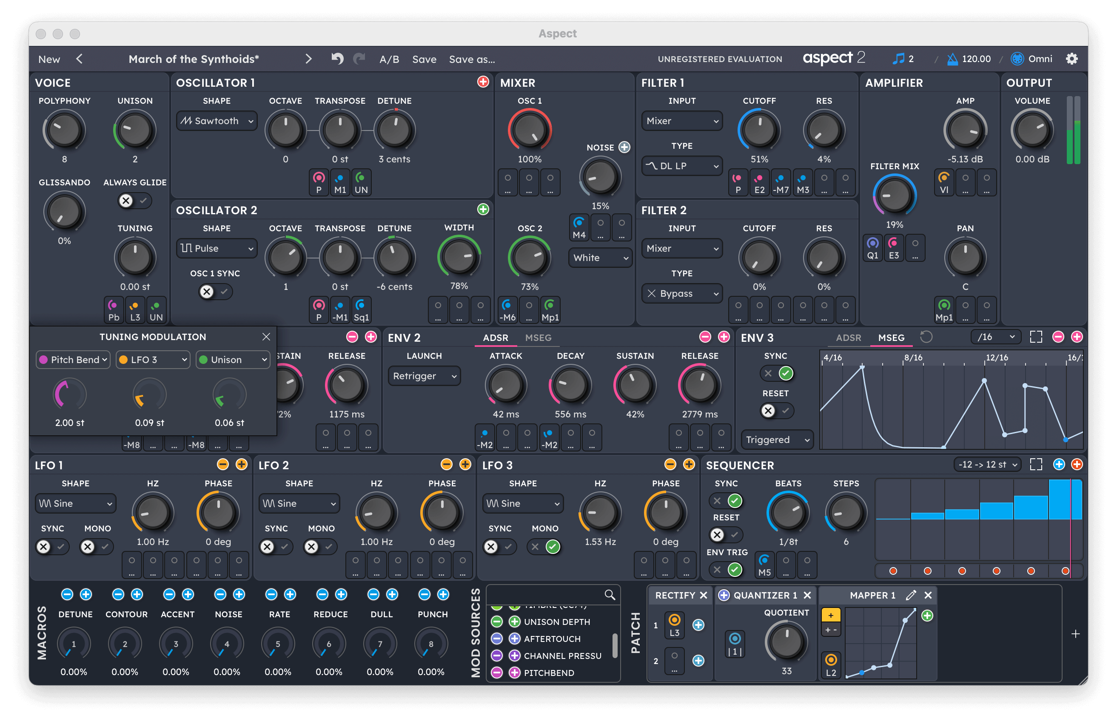Click the Sequencer blue plus button

tap(1058, 464)
